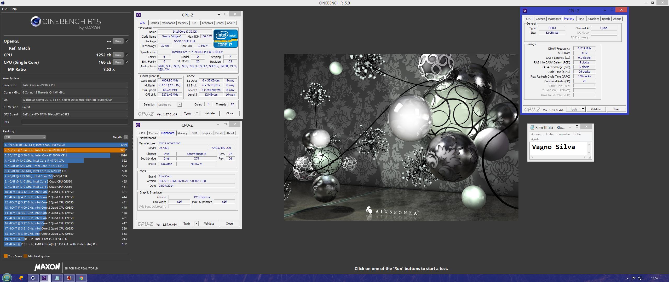The image size is (669, 282).
Task: Click Notepad vertical scrollbar up arrow
Action: tap(589, 144)
